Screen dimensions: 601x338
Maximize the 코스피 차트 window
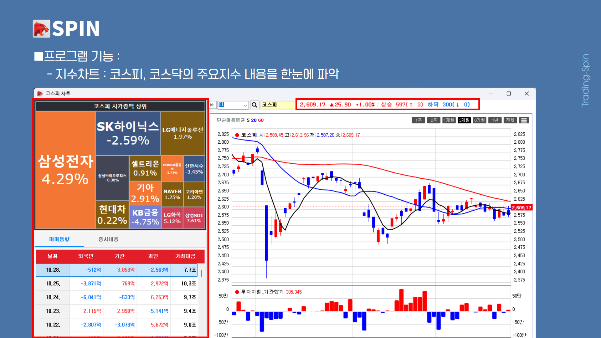pyautogui.click(x=509, y=94)
